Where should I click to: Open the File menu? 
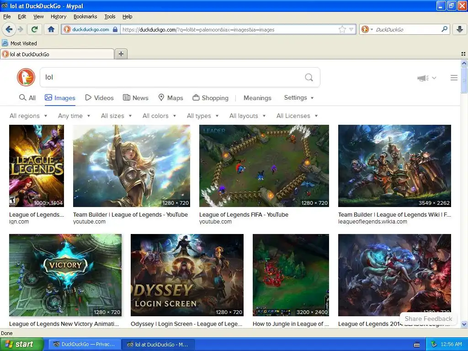click(7, 16)
